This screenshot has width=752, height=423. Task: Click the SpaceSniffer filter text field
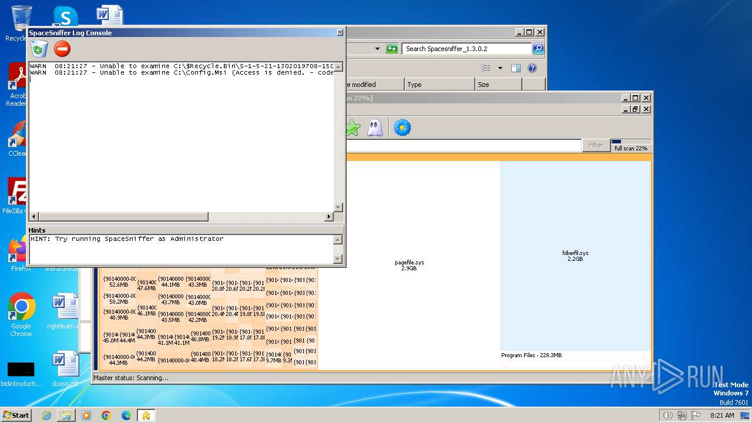pos(463,145)
